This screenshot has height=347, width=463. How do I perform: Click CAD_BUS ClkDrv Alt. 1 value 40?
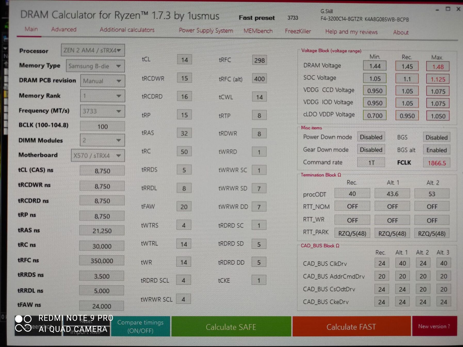(x=402, y=263)
